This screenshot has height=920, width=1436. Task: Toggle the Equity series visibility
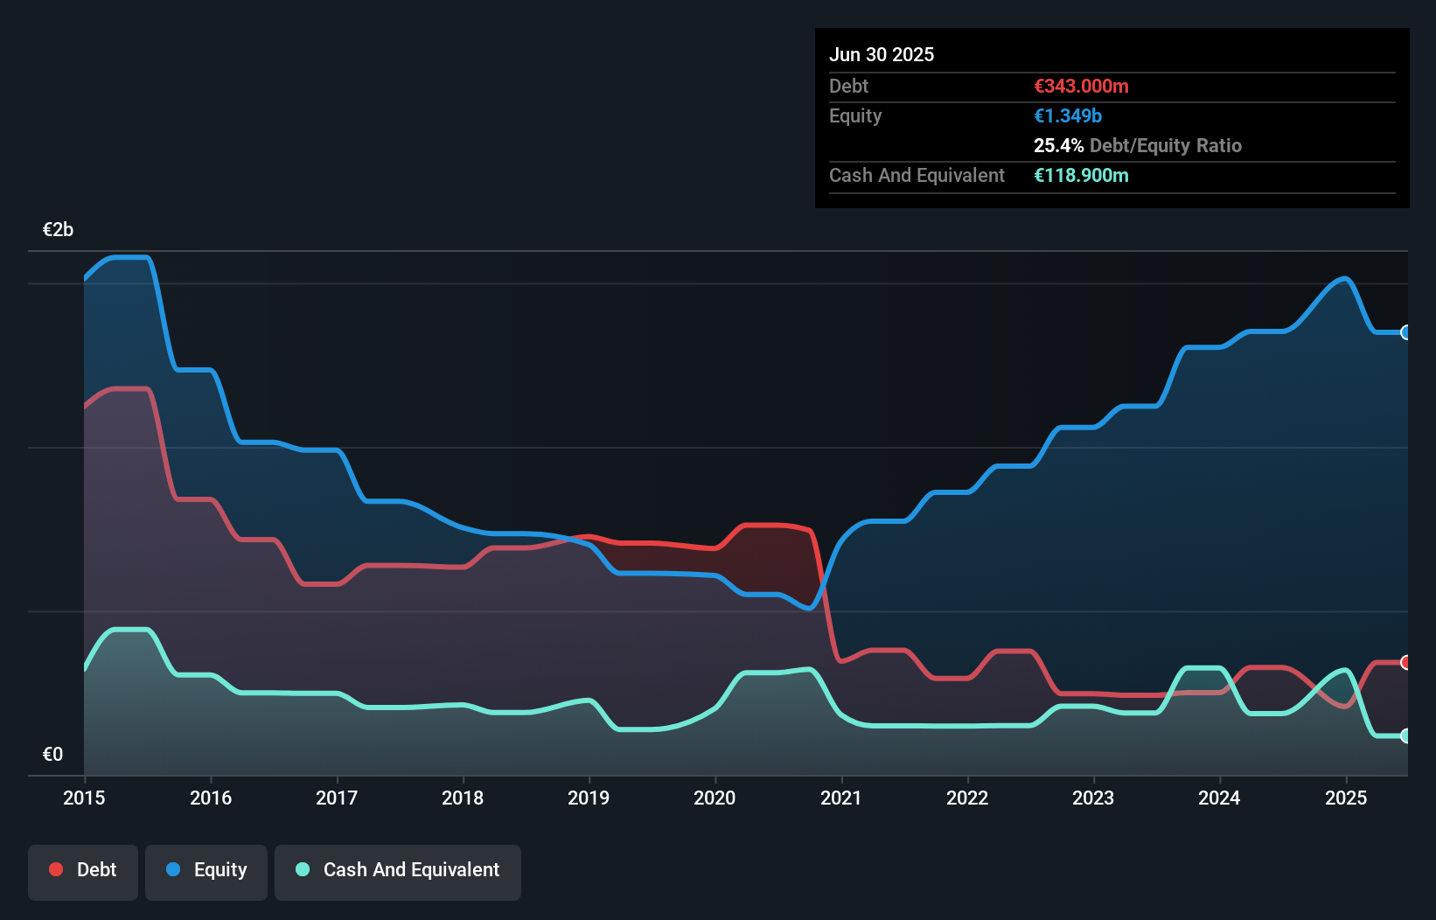coord(206,870)
